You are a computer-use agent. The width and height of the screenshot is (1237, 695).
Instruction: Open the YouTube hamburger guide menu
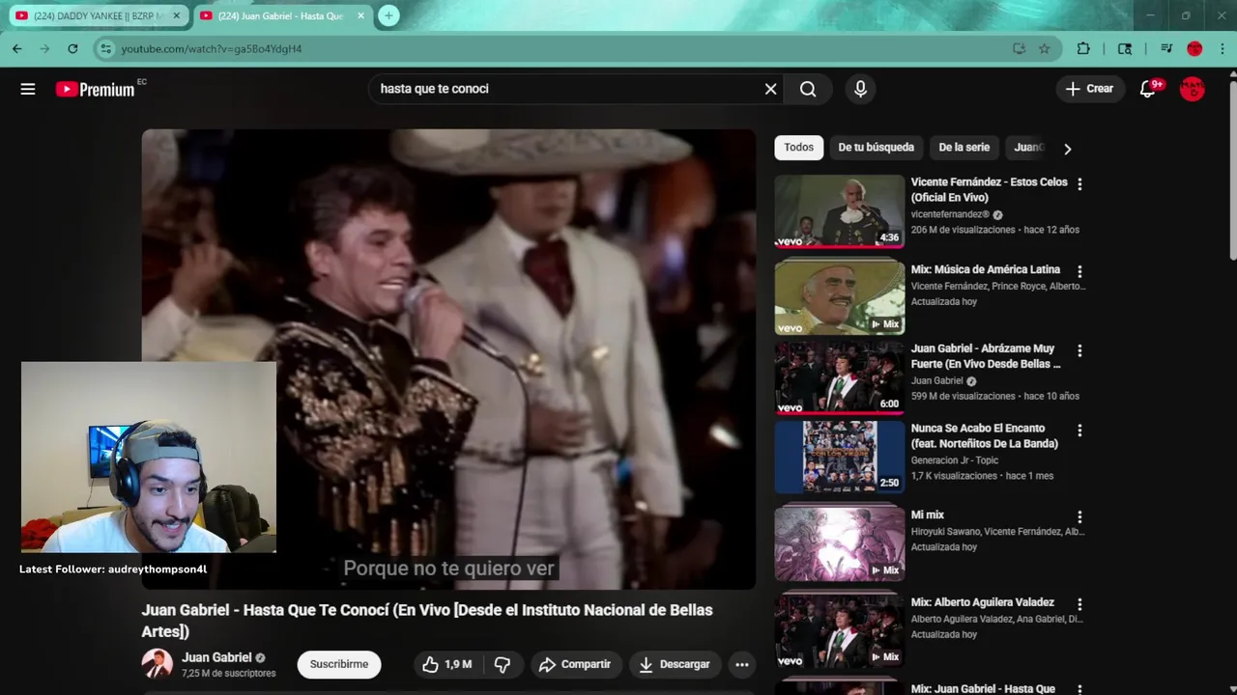click(28, 89)
